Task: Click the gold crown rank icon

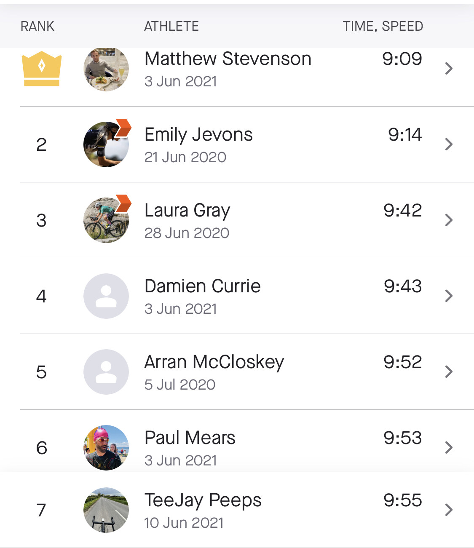Action: [x=42, y=69]
